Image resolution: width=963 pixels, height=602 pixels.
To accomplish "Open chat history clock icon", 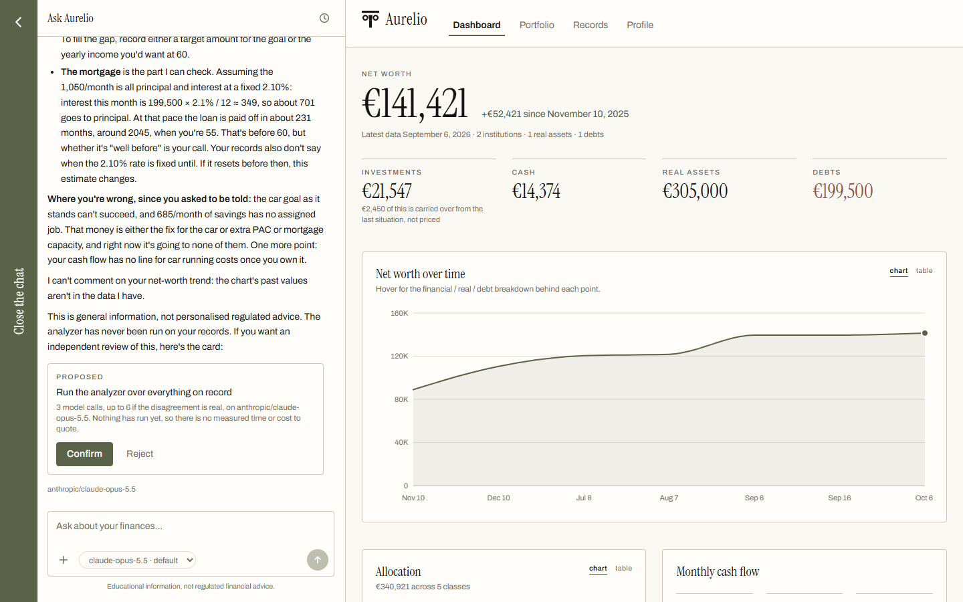I will click(324, 18).
